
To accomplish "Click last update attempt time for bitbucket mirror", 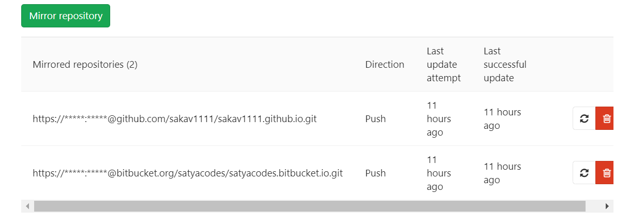I will [438, 173].
